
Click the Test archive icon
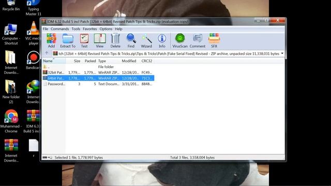point(84,40)
